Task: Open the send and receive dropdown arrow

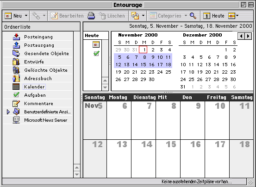Action: pos(143,16)
